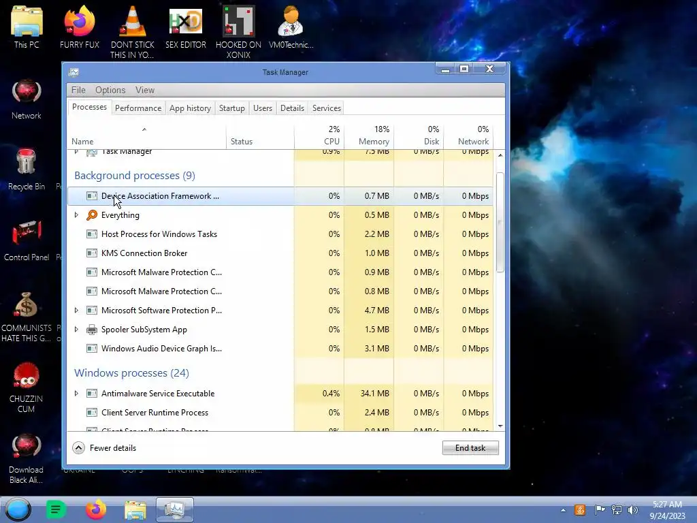Click the Spooler SubSystem App printer icon
This screenshot has height=523, width=697.
92,330
